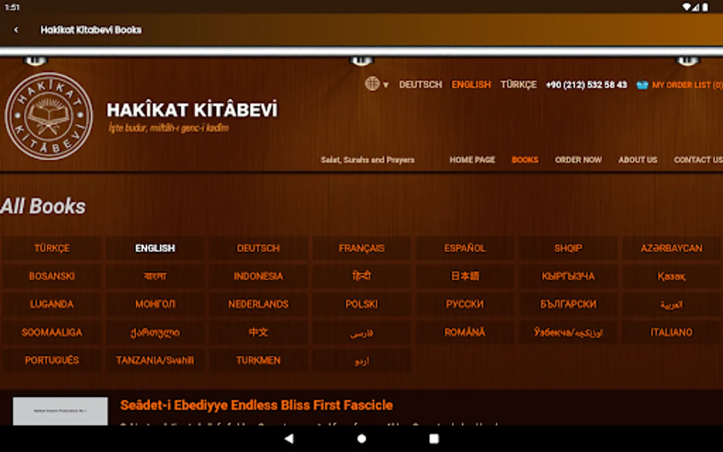The image size is (723, 452).
Task: Filter books by Қазақ
Action: click(x=671, y=276)
